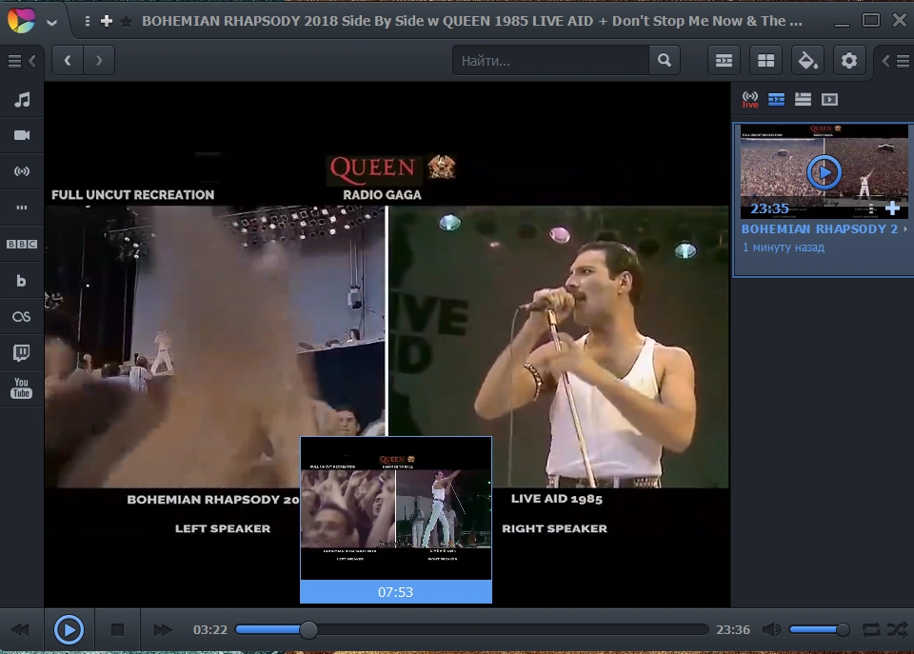Expand the dropdown arrow next to app logo
This screenshot has height=654, width=914.
click(51, 23)
